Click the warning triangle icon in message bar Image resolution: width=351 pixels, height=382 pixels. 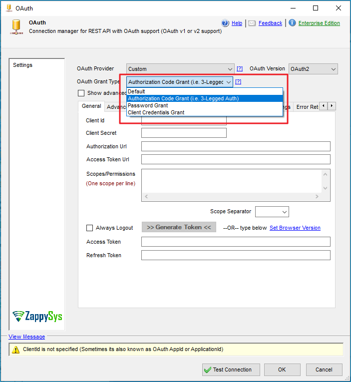tap(15, 350)
